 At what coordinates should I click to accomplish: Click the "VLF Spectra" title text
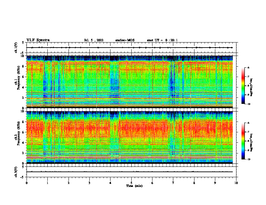coord(38,40)
